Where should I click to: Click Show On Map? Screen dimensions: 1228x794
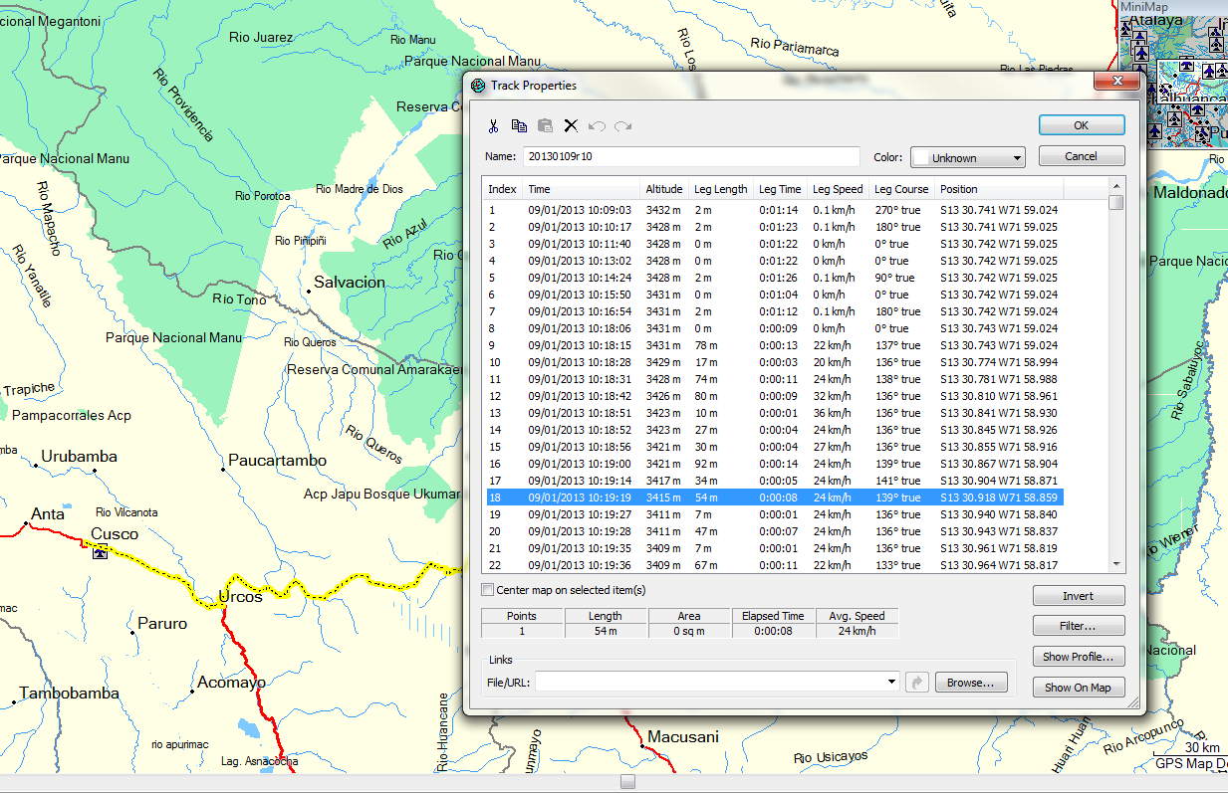1079,687
